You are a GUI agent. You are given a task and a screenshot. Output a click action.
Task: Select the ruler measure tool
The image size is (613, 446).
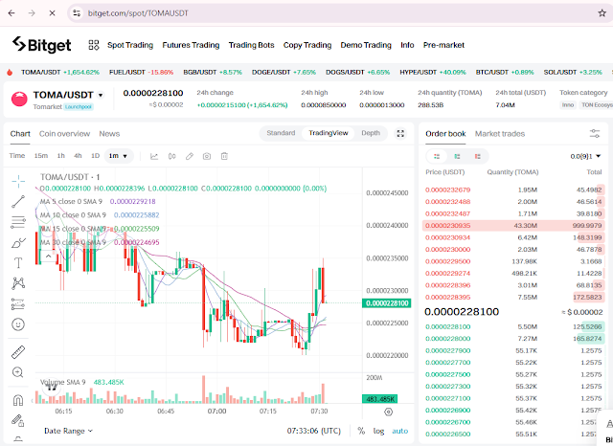[x=18, y=352]
